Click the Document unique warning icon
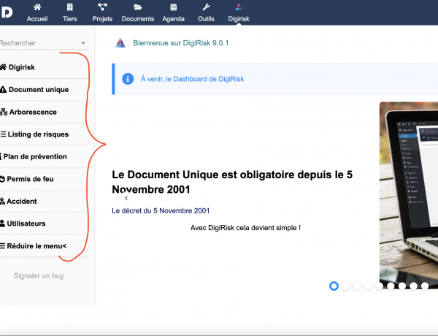This screenshot has width=438, height=336. pos(3,89)
